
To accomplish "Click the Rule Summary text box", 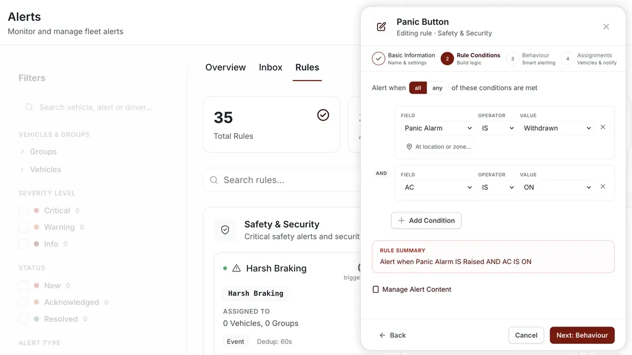I will tap(493, 257).
